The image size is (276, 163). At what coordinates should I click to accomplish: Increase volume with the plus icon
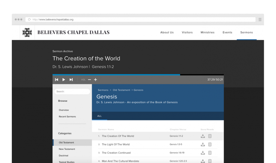(96, 80)
